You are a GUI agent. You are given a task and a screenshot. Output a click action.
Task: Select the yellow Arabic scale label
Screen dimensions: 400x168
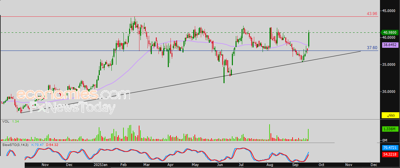pos(390,115)
